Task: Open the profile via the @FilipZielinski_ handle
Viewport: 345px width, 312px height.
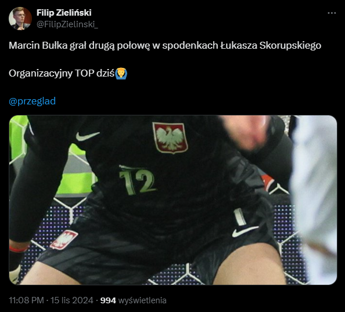Action: tap(67, 24)
